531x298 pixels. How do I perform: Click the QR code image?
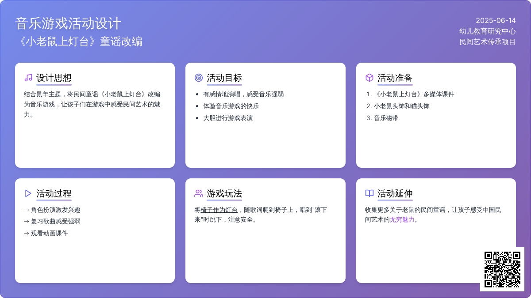502,269
